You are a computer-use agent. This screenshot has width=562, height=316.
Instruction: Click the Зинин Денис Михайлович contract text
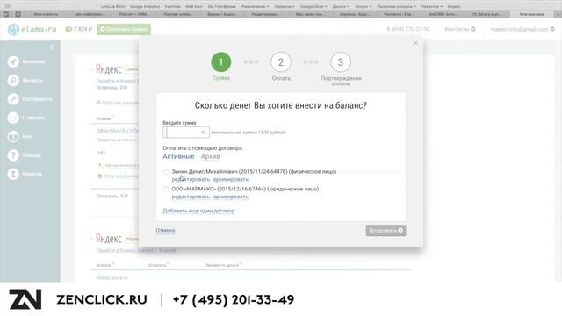pos(254,172)
